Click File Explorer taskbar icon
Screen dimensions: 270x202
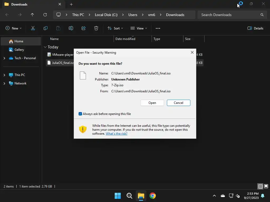click(x=141, y=196)
